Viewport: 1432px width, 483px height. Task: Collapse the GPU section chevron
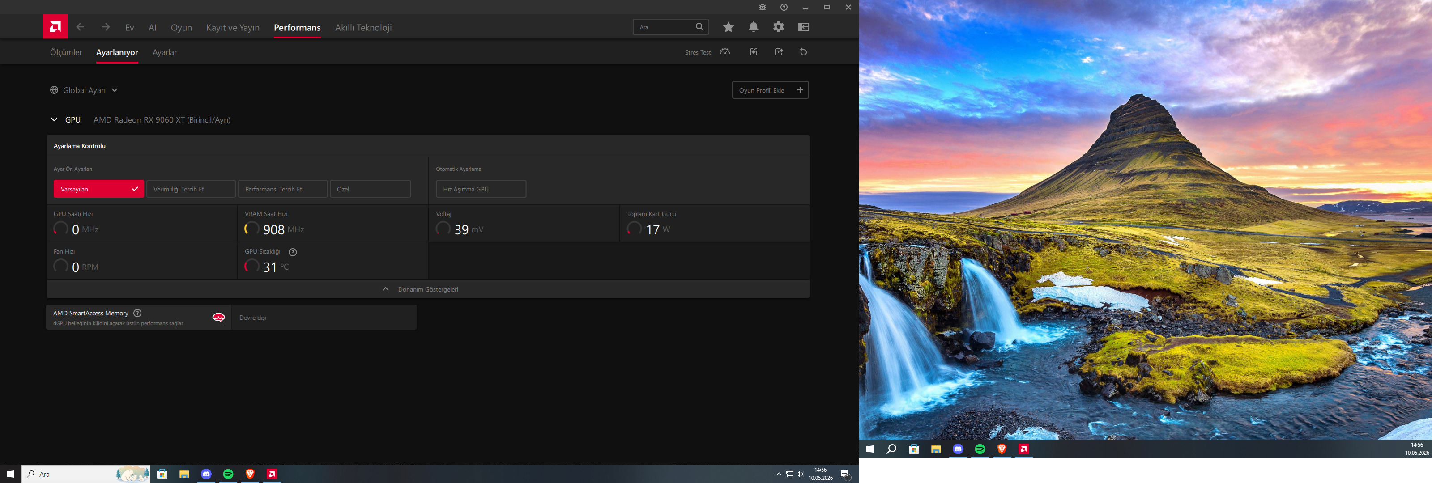click(x=54, y=119)
